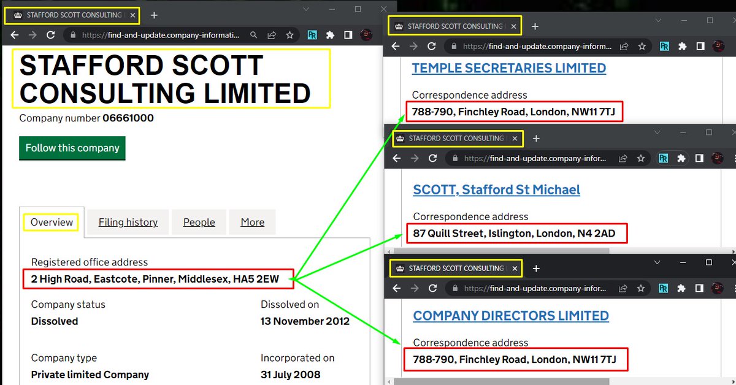Open a new tab in the SCOTT, Stafford window
736x385 pixels.
pos(536,139)
